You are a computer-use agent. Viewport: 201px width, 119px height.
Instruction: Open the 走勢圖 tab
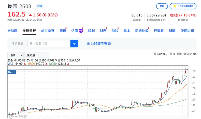point(12,31)
